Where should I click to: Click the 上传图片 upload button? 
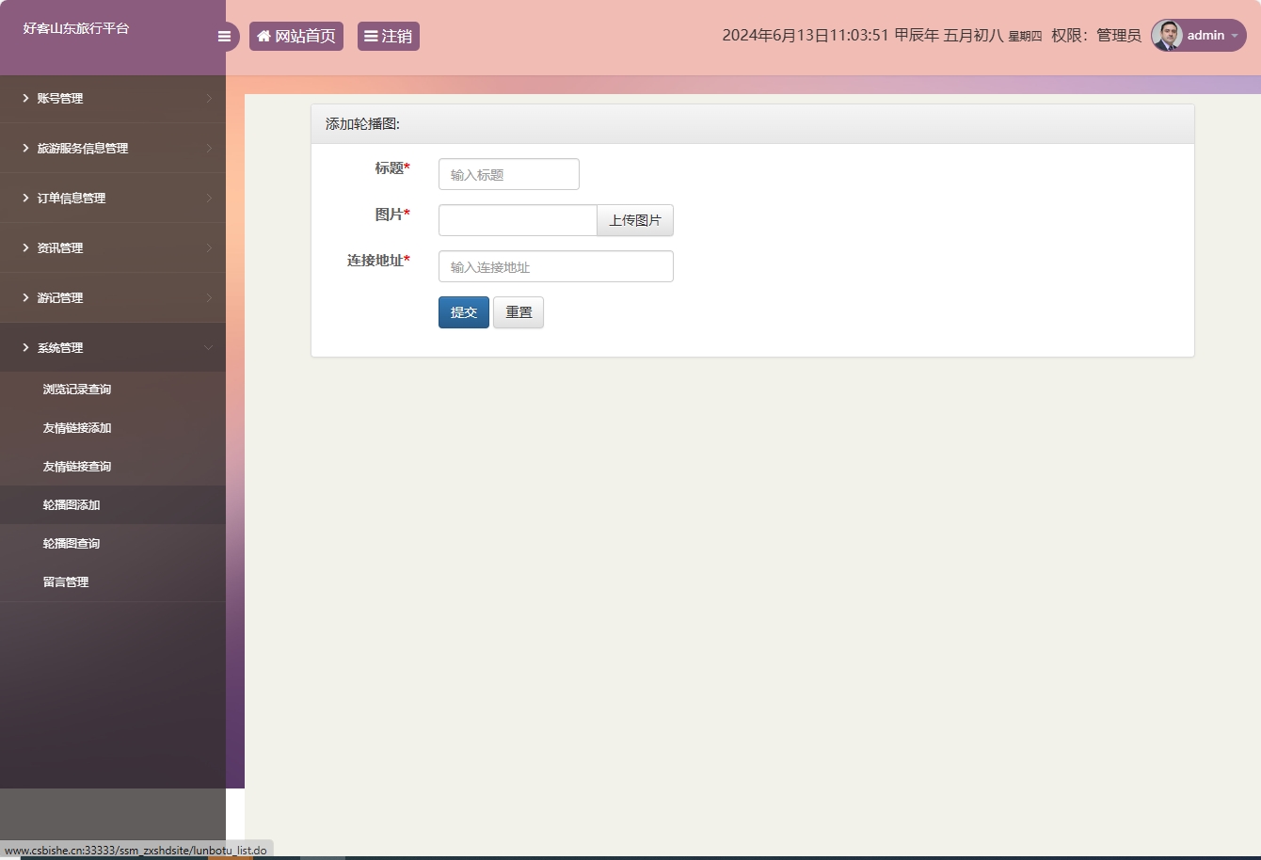(x=635, y=220)
